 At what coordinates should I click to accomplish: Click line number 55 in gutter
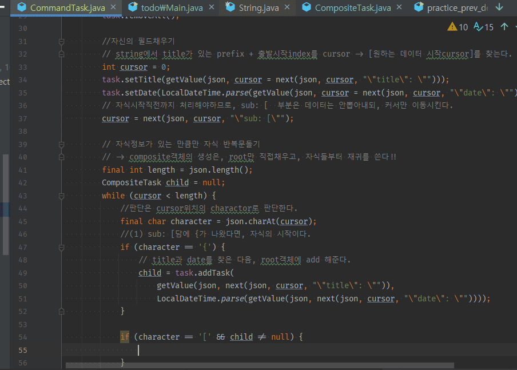pos(23,350)
